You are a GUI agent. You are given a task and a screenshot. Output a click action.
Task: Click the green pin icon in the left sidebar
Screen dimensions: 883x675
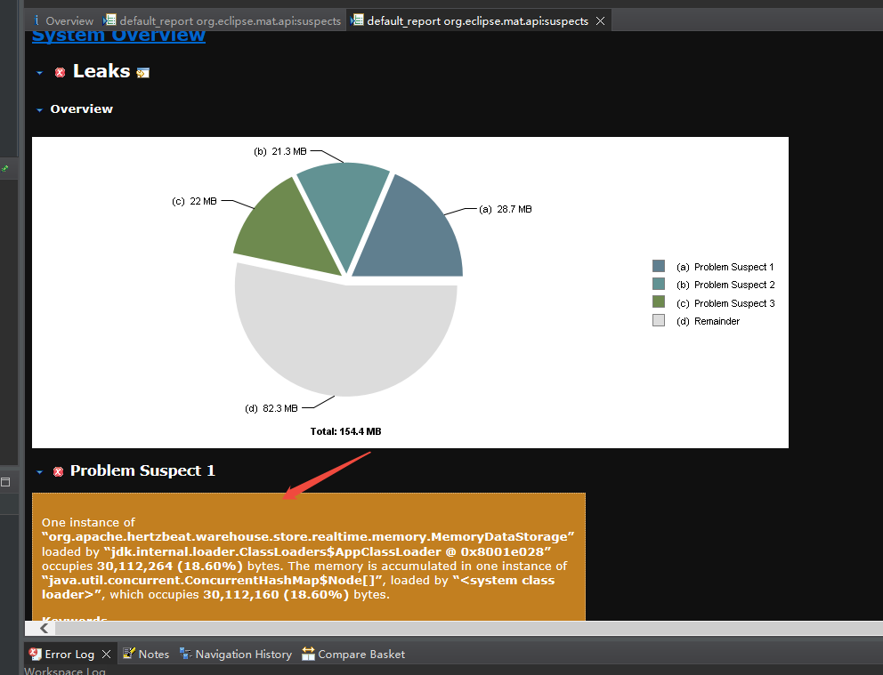[x=5, y=168]
